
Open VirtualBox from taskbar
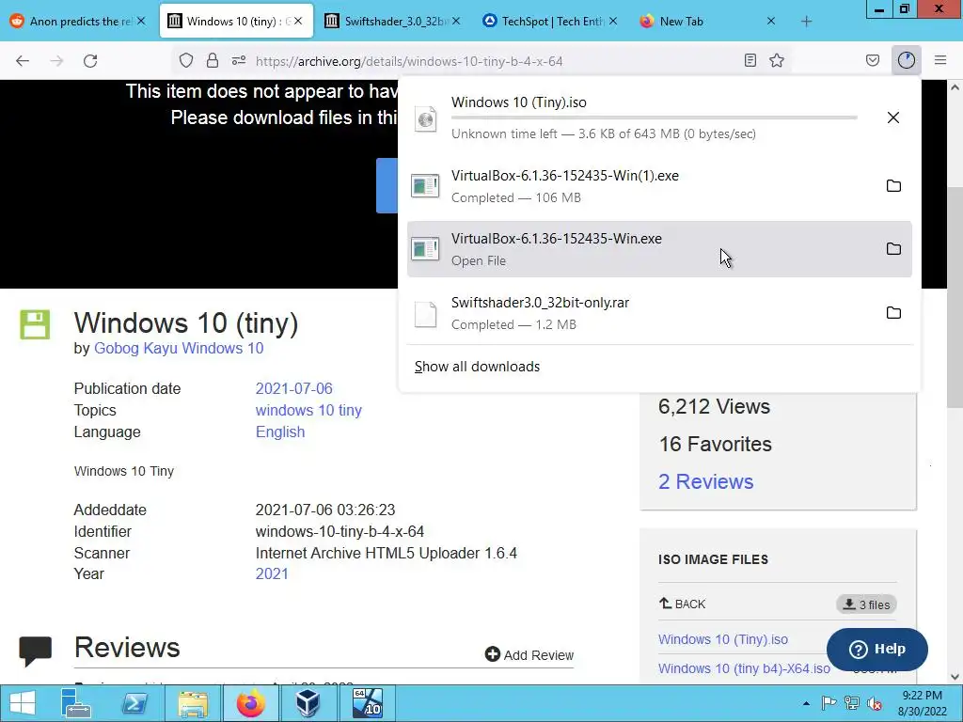[x=308, y=703]
